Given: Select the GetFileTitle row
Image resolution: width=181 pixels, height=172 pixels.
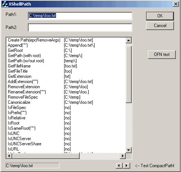Looking at the screenshot, I should click(66, 71).
